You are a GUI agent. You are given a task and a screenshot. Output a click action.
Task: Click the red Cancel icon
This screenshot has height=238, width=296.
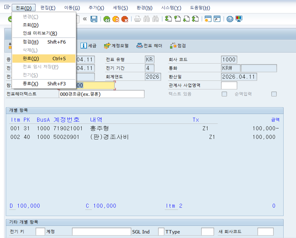125,19
